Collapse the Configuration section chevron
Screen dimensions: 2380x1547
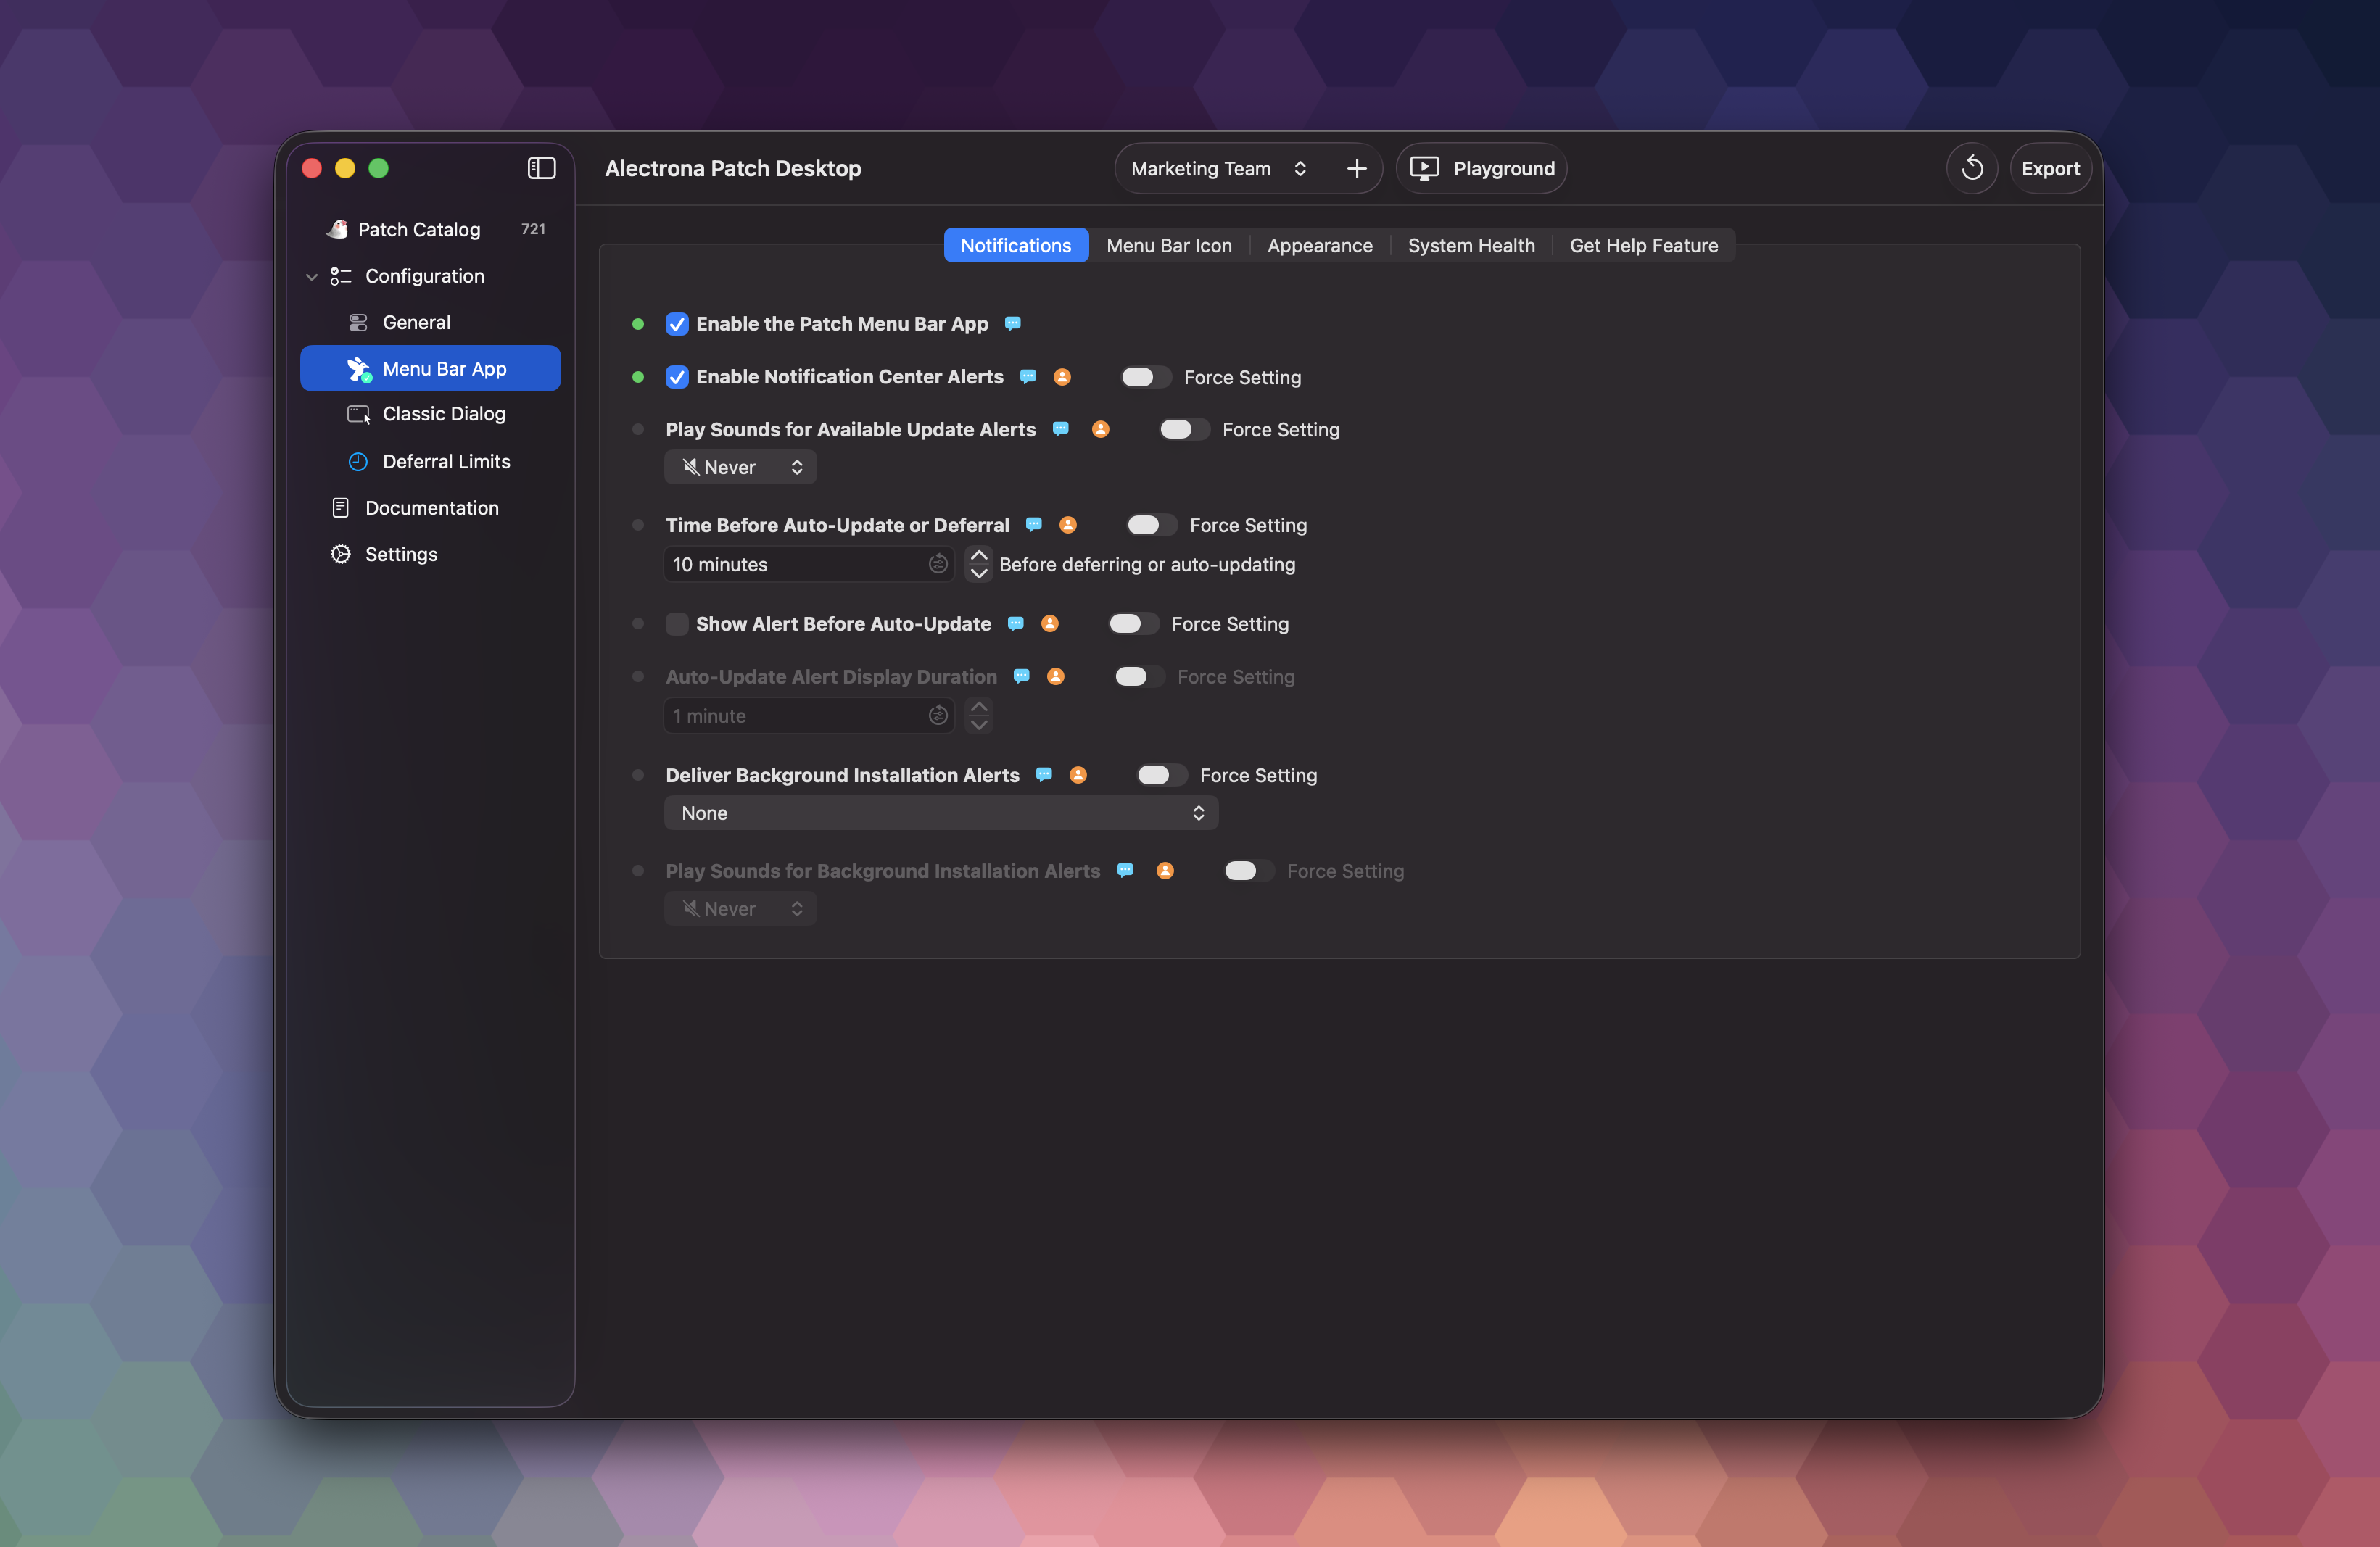click(x=312, y=275)
